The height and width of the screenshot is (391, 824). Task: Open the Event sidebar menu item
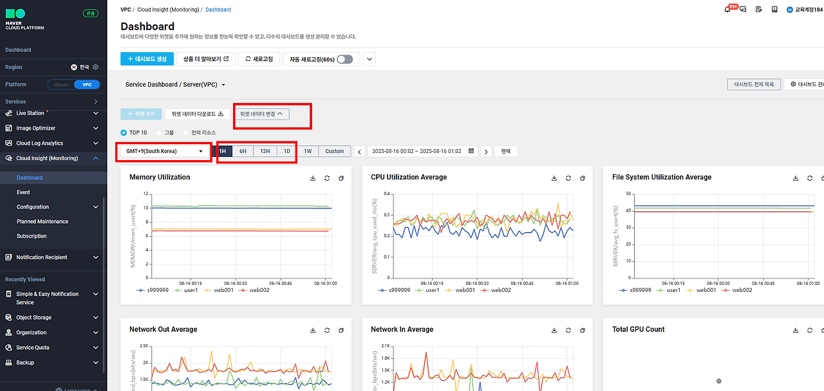23,192
